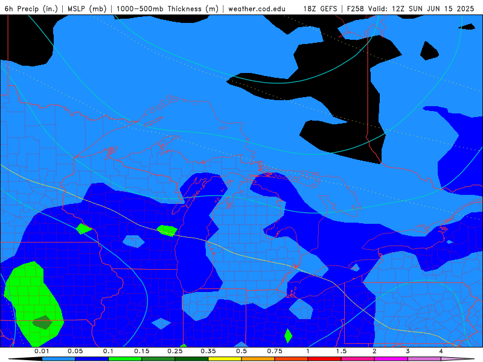Select the dark blue 0.05 legend swatch
The height and width of the screenshot is (362, 483).
coord(92,359)
